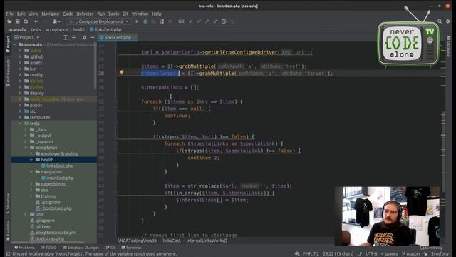Click the Project panel options gear
Screen dimensions: 456x257
pyautogui.click(x=84, y=37)
